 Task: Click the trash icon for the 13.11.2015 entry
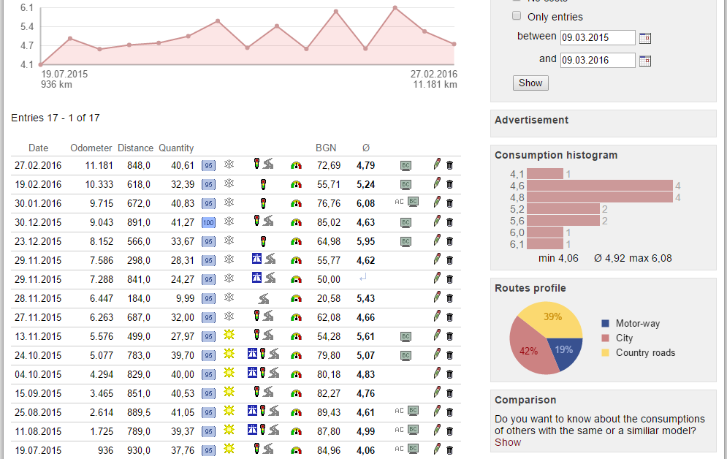[449, 336]
